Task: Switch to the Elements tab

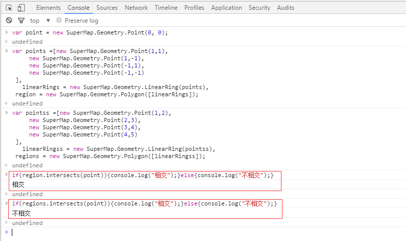Action: tap(48, 8)
